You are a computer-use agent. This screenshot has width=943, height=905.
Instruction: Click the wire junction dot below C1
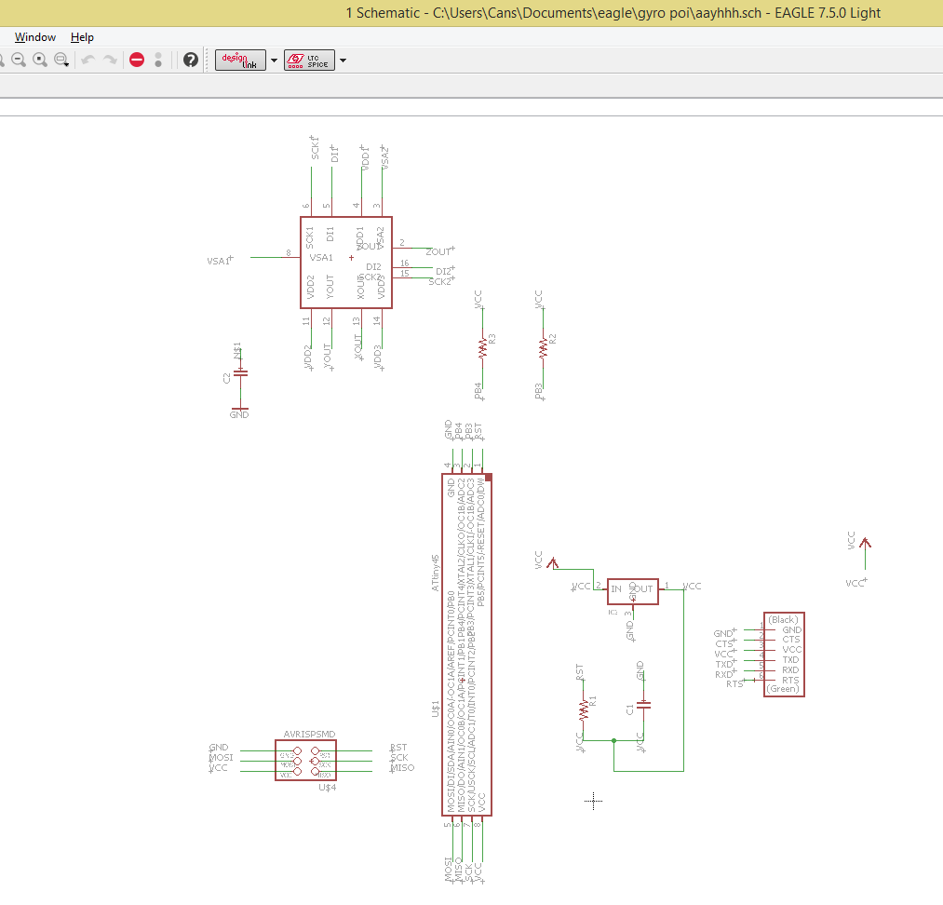tap(613, 740)
